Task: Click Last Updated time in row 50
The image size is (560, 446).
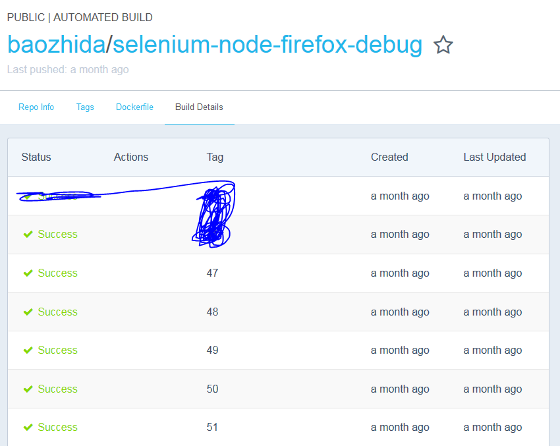Action: (x=493, y=389)
